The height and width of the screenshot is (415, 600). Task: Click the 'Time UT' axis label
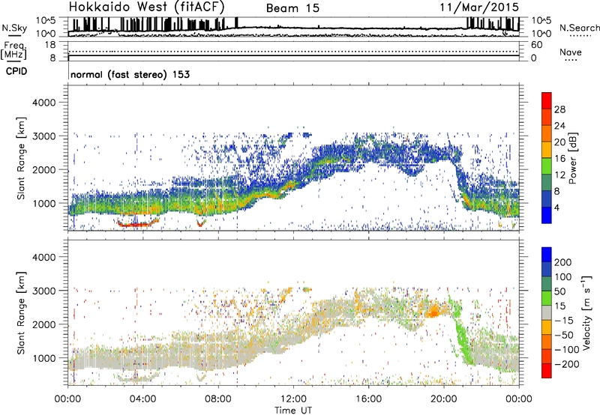(x=293, y=411)
